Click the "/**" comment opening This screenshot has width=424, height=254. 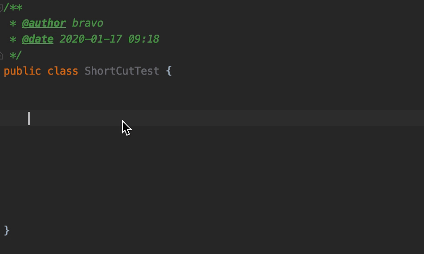pyautogui.click(x=13, y=8)
